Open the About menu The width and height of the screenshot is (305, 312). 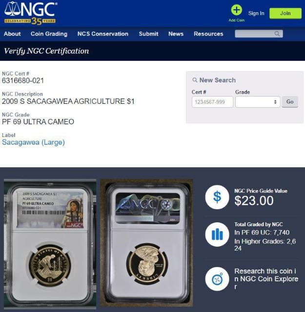(12, 34)
